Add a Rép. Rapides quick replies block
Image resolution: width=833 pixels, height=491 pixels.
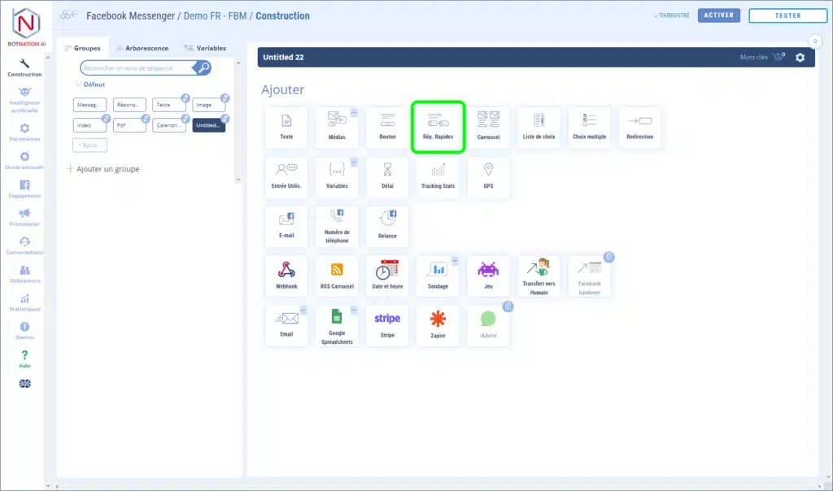(x=438, y=126)
